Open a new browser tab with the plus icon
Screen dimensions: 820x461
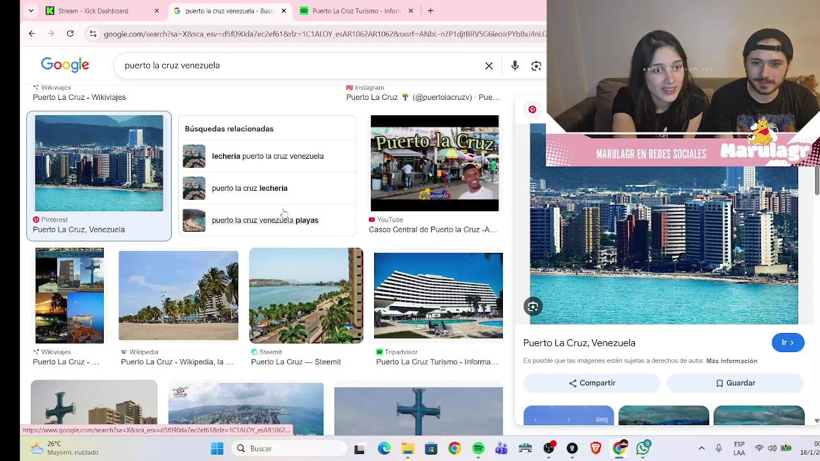point(430,11)
